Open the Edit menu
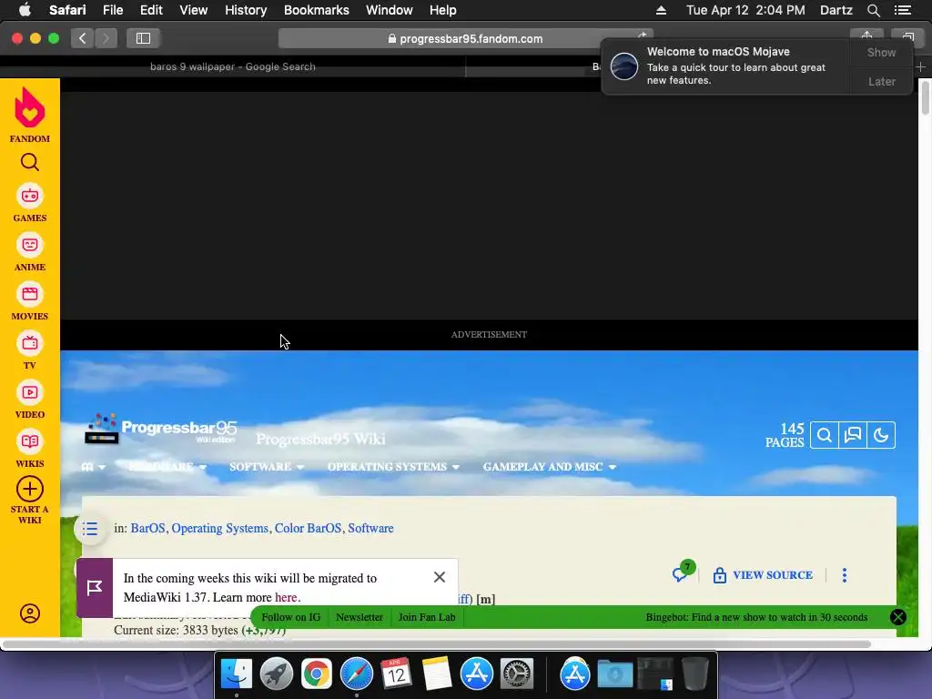Viewport: 932px width, 699px height. [151, 10]
